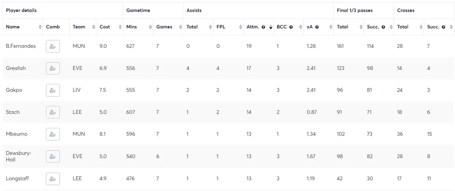Click Gakpo's compare player icon
The width and height of the screenshot is (455, 191).
point(53,90)
